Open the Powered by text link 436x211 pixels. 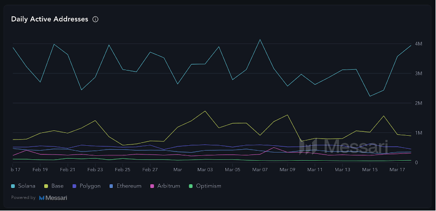click(x=23, y=198)
